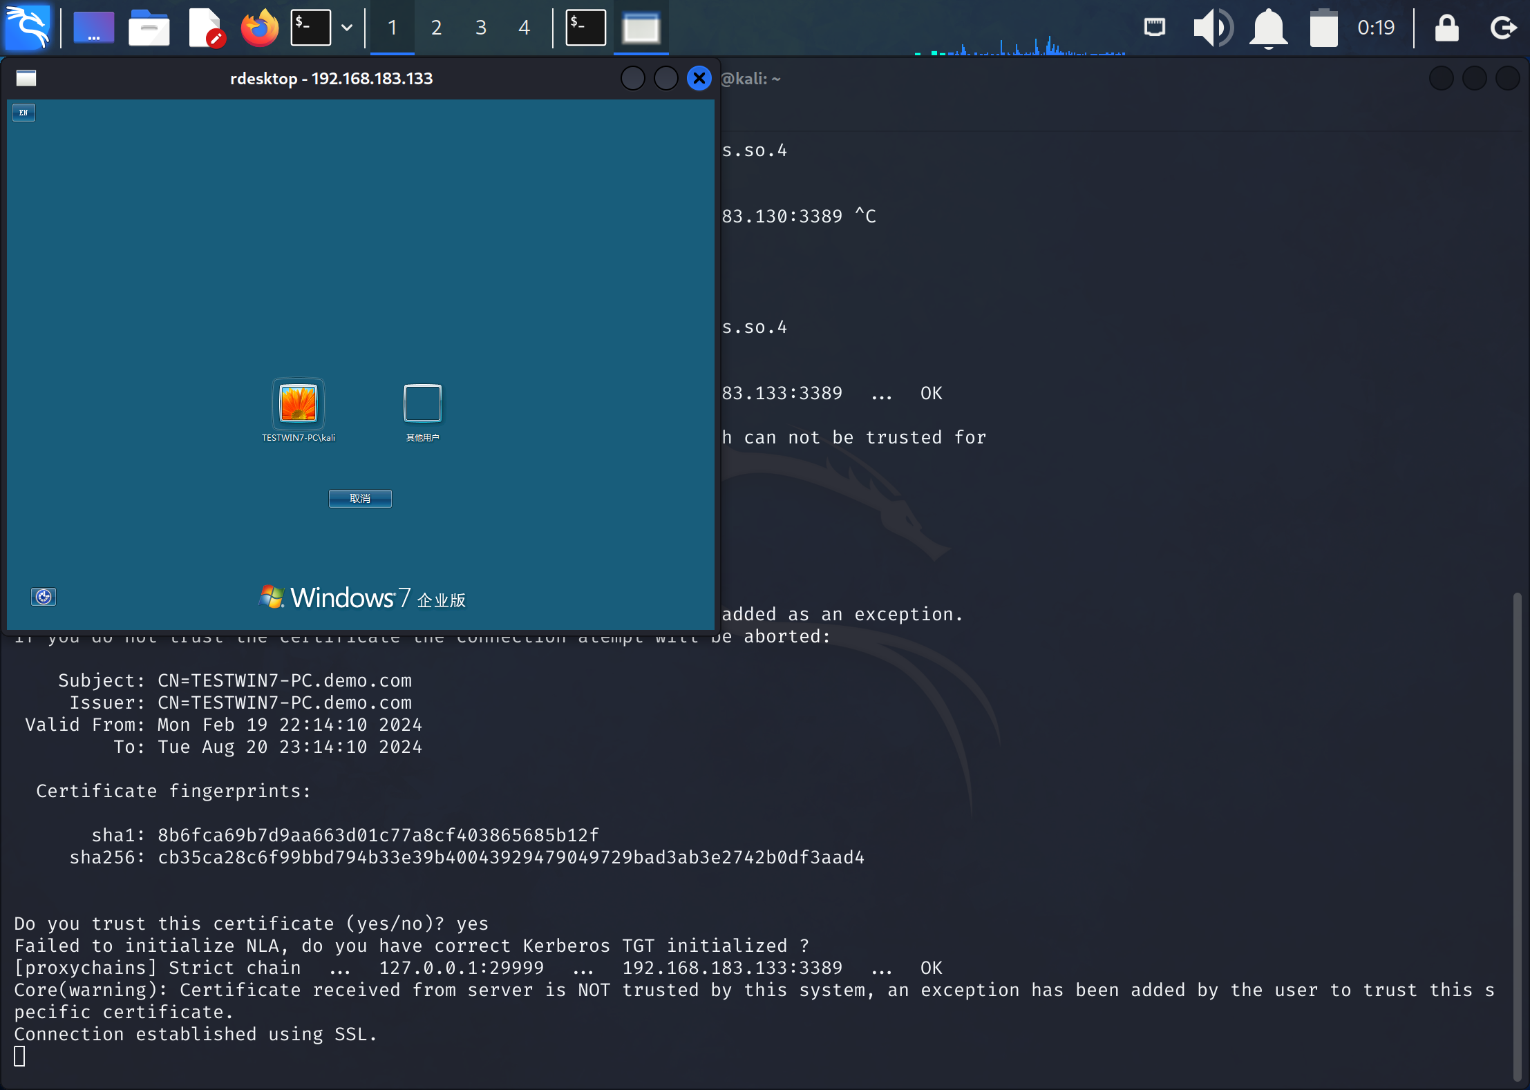
Task: Click the 'Valid From: Mon Feb 19' line
Action: coord(224,725)
